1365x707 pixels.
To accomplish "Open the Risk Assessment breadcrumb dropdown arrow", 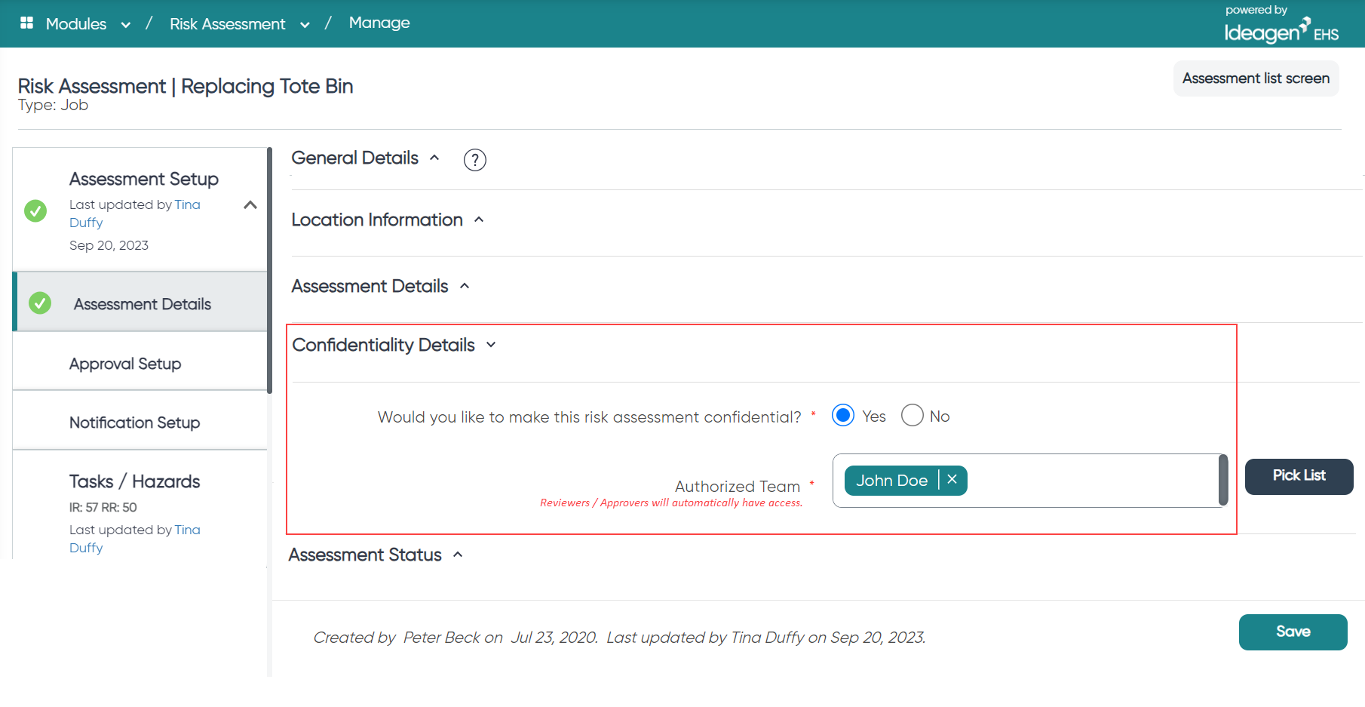I will click(x=305, y=25).
